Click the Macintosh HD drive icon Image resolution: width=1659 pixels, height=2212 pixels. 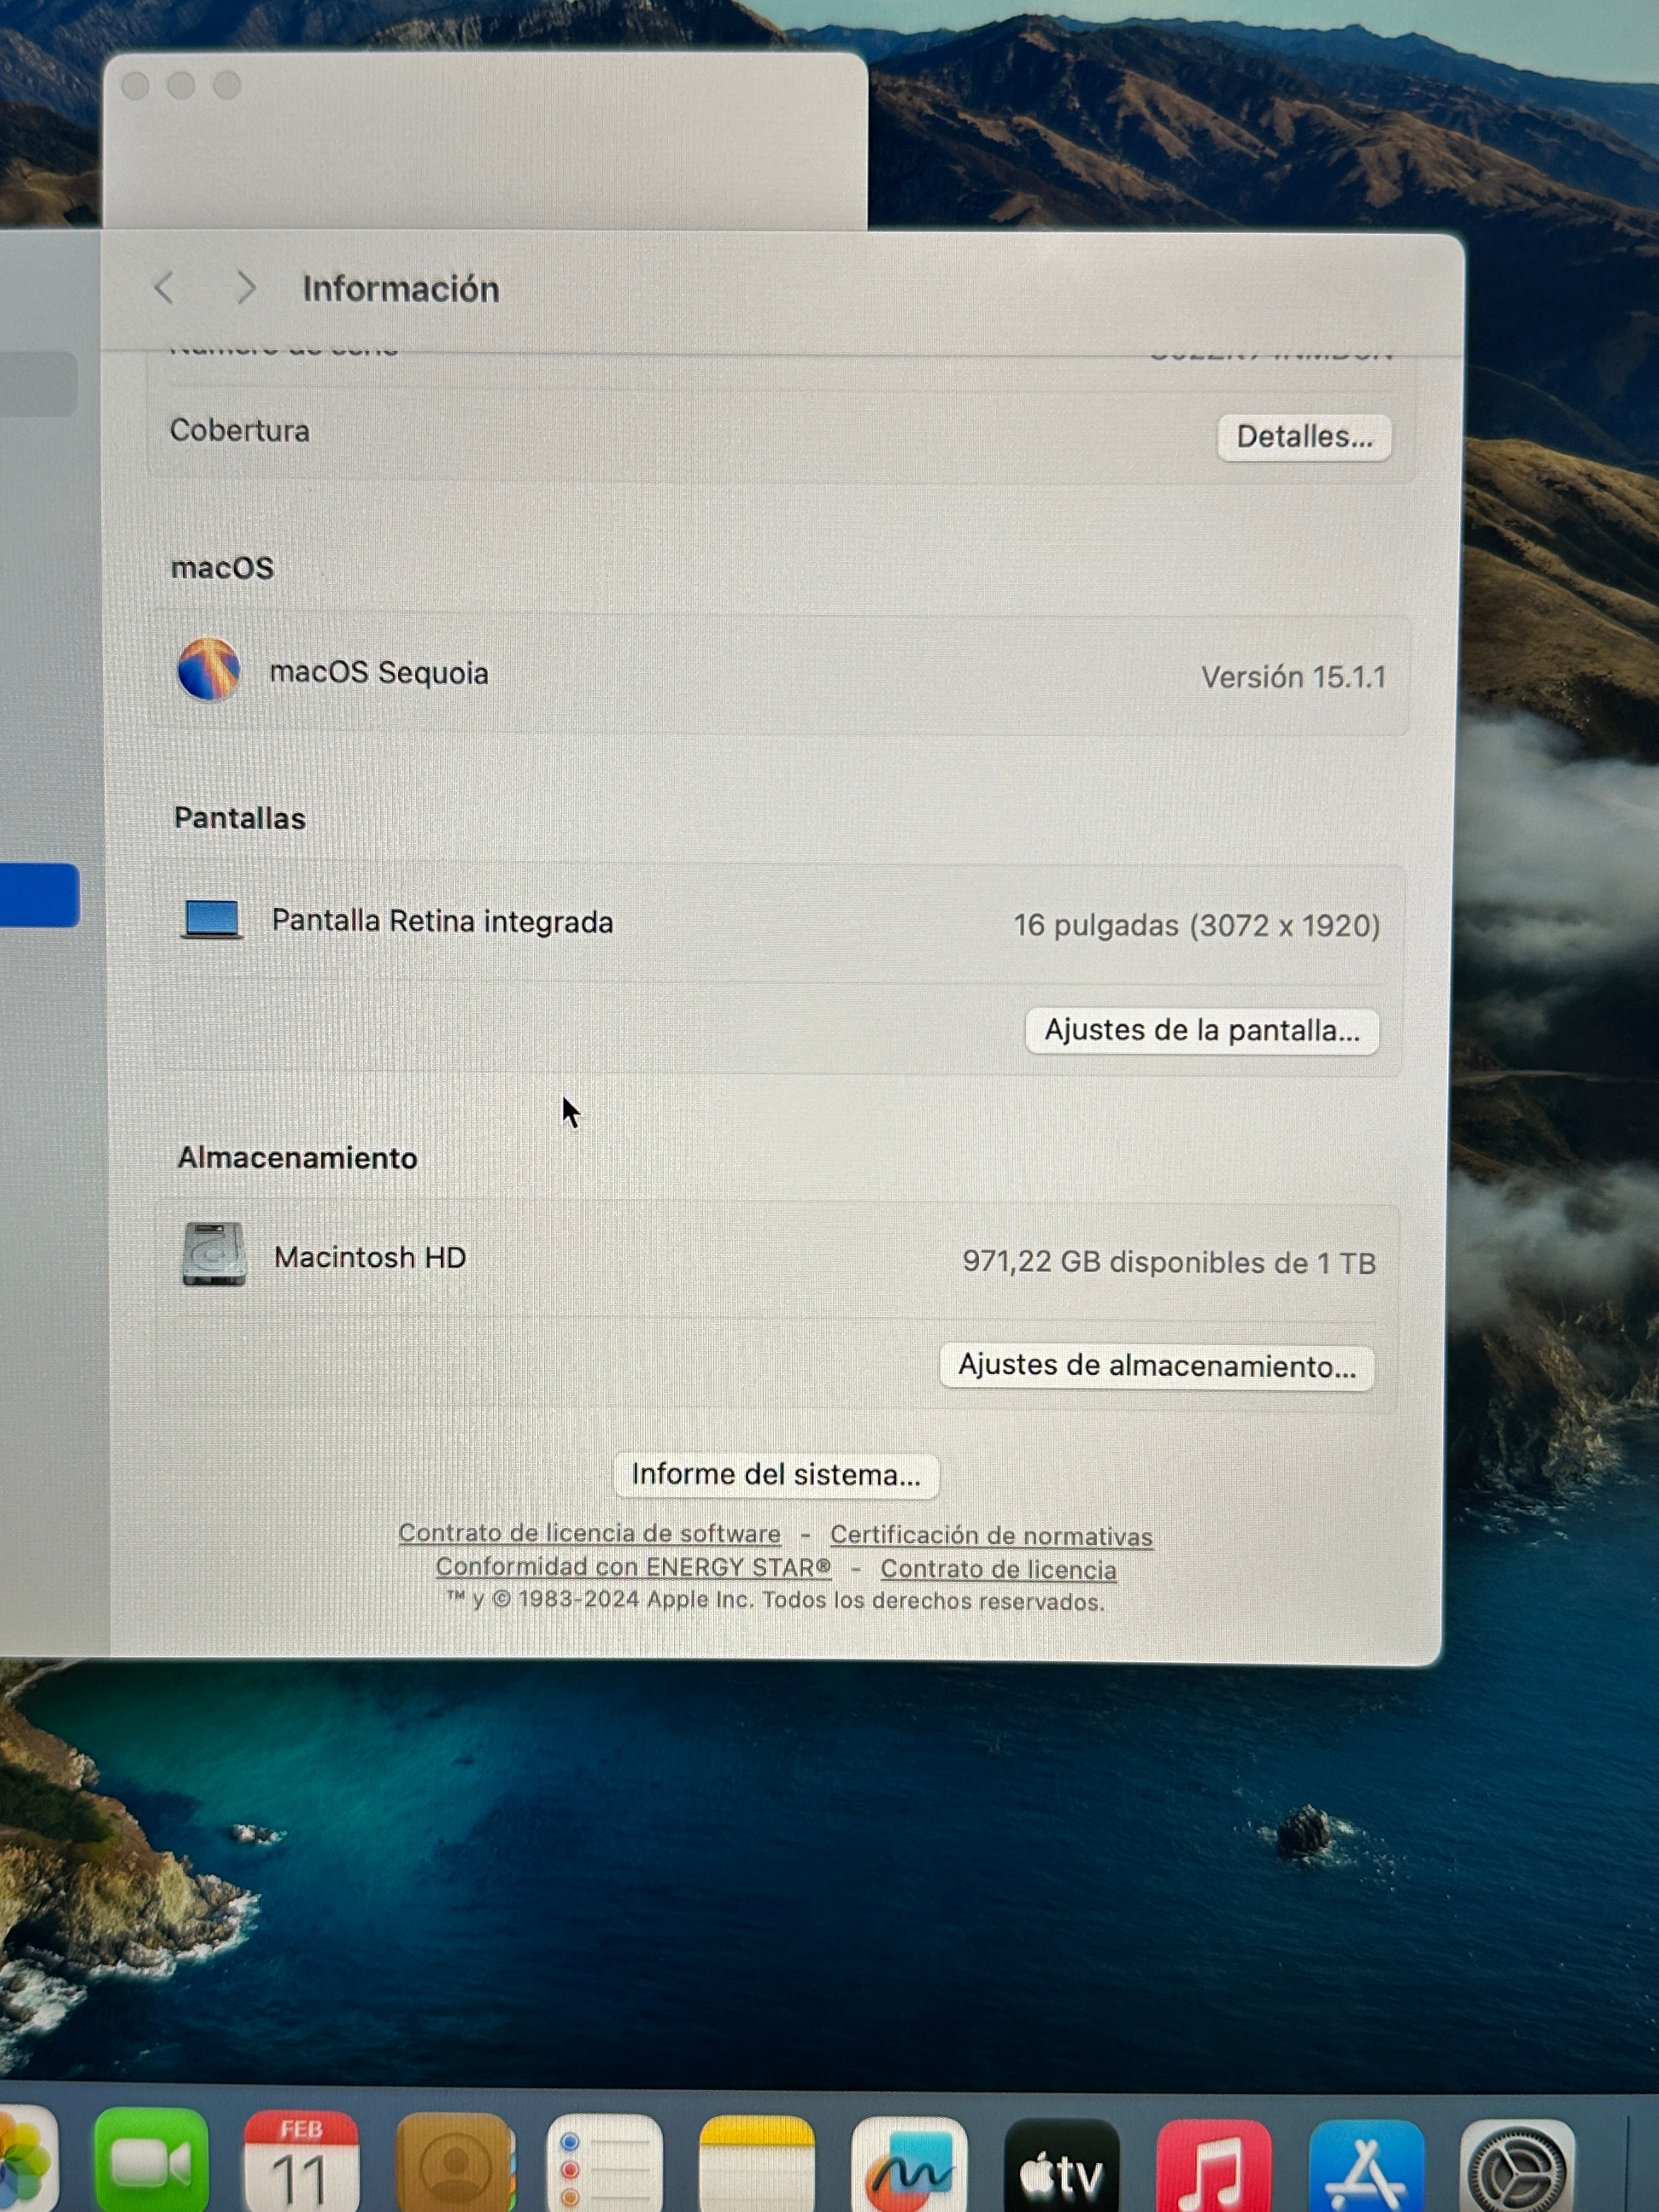coord(214,1254)
